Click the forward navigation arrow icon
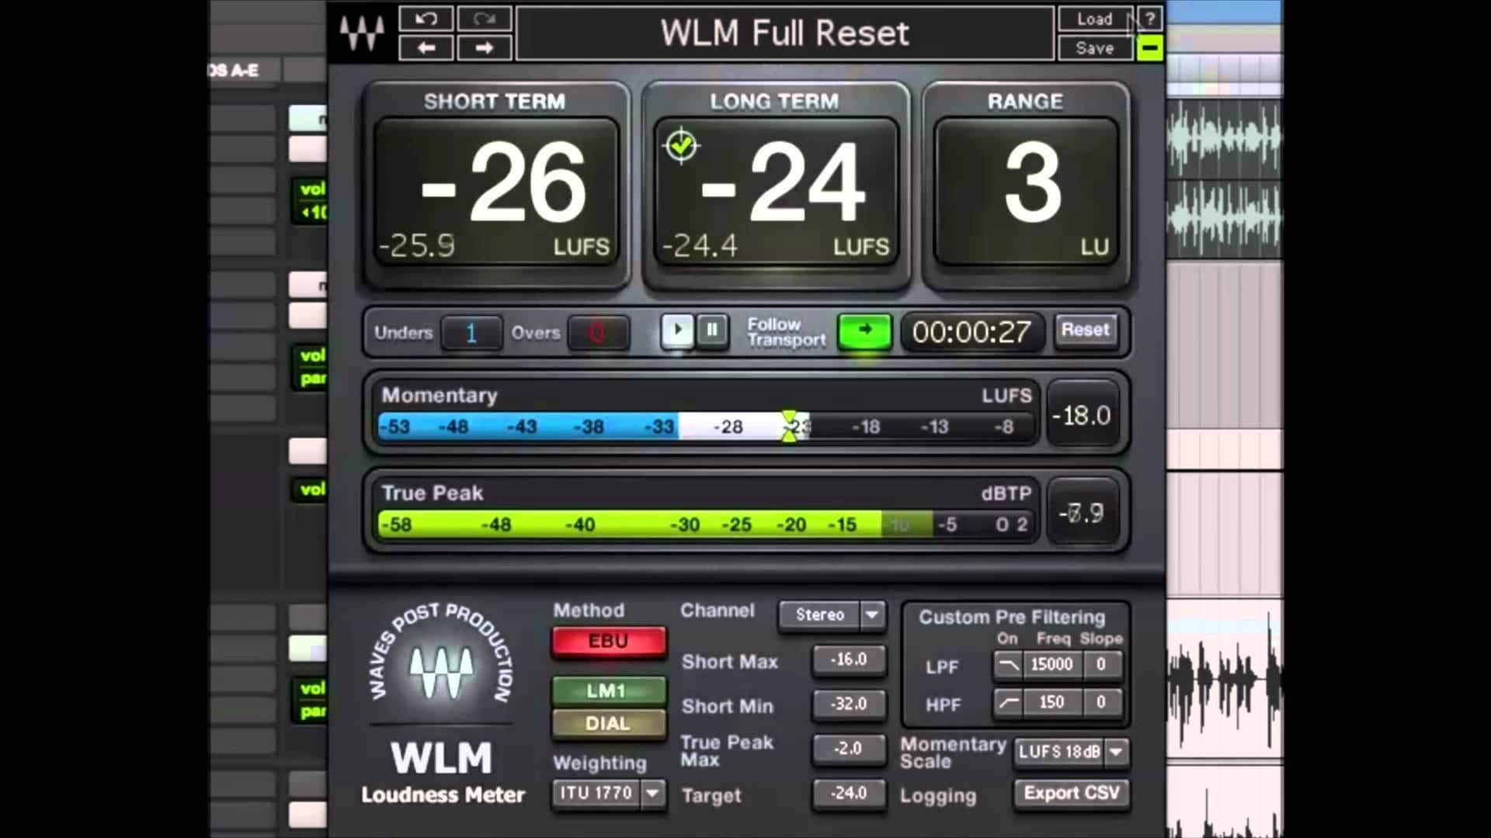This screenshot has width=1491, height=838. [x=483, y=48]
